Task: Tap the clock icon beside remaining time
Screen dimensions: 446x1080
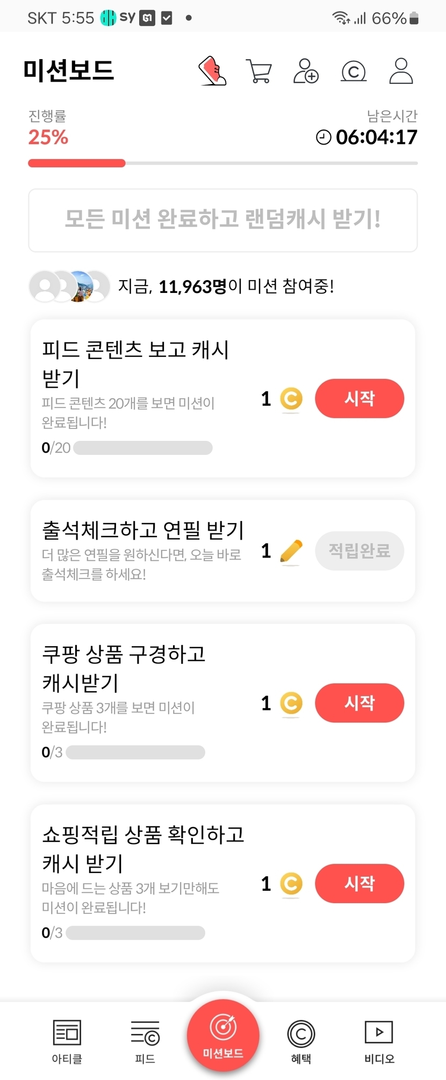Action: (x=323, y=138)
